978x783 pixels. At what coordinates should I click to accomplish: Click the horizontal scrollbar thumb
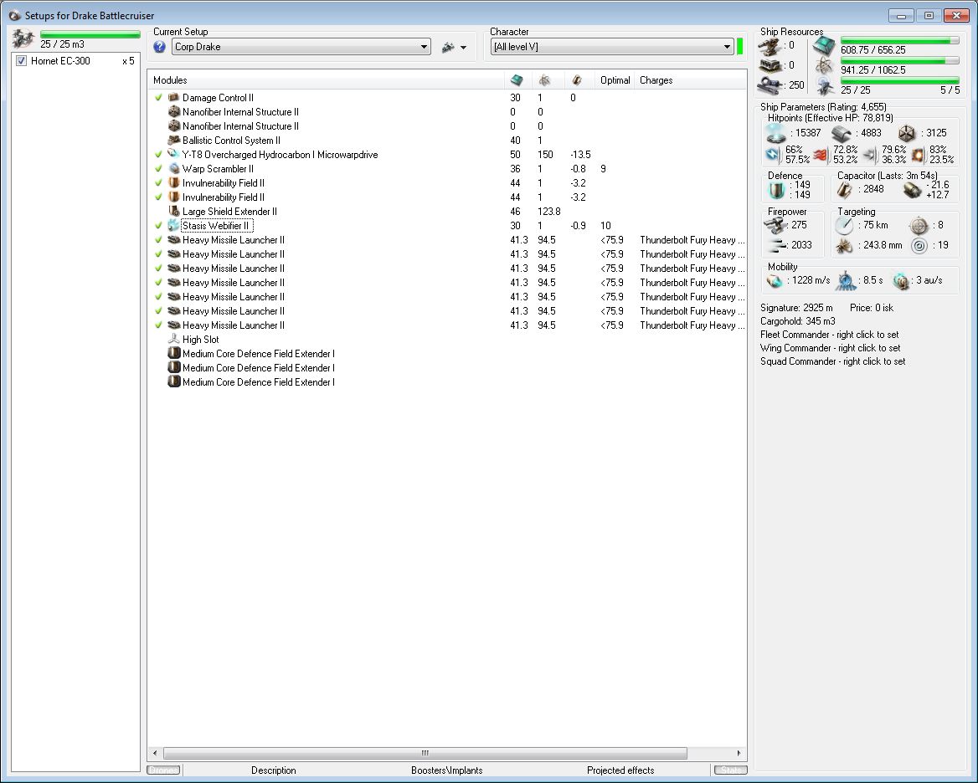[x=425, y=753]
